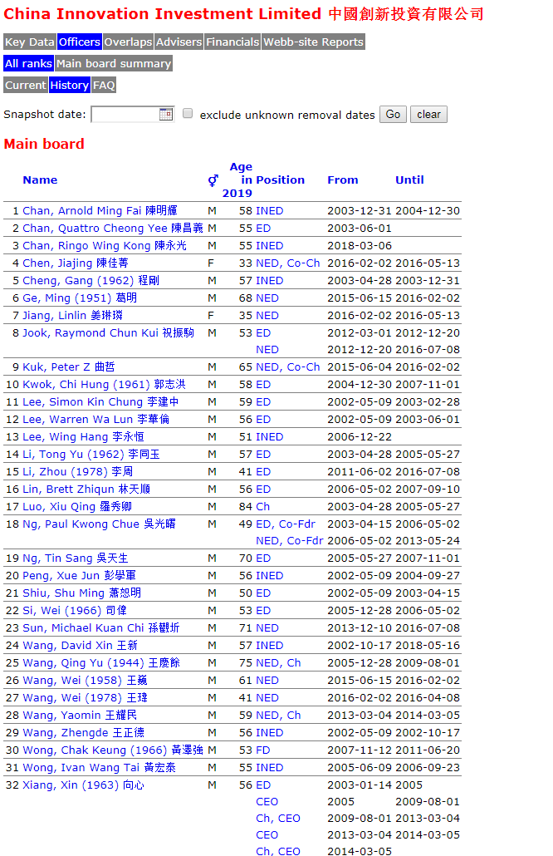Open Ge, Ming (1951) profile link

pyautogui.click(x=80, y=298)
